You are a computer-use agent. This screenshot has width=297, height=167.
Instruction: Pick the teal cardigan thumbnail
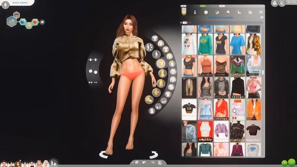(205, 149)
